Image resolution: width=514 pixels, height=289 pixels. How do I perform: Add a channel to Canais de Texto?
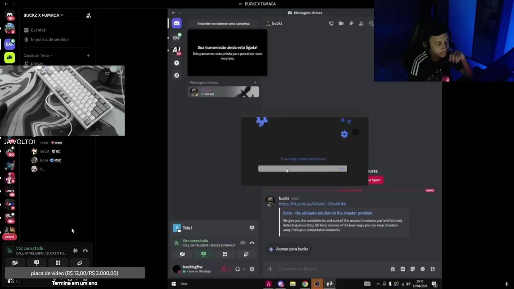coord(88,55)
